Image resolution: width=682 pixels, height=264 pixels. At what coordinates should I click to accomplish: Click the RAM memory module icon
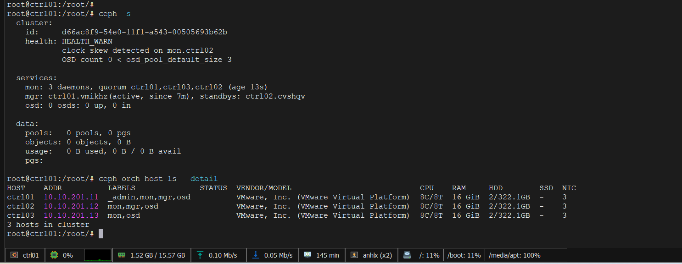[x=122, y=255]
